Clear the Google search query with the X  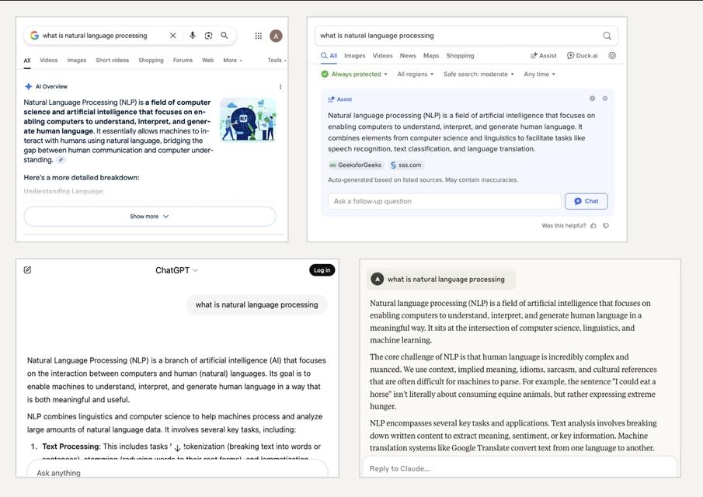[173, 36]
